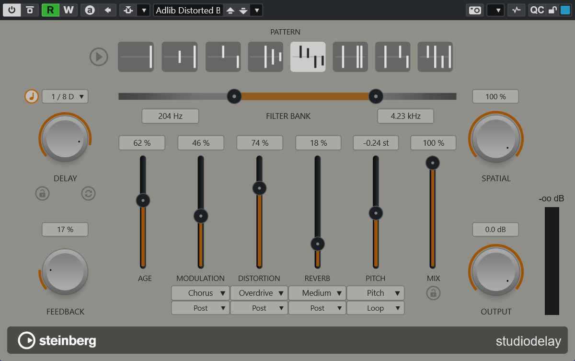Open the Post dropdown under Overdrive
Screen dimensions: 575x361
click(259, 308)
